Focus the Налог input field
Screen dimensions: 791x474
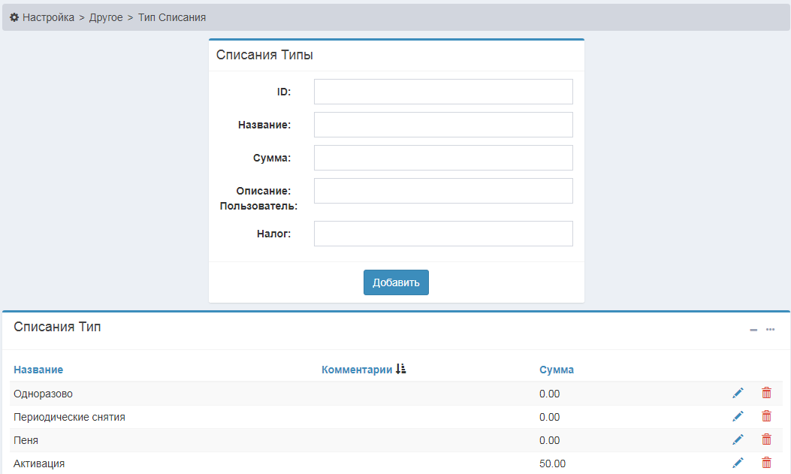click(443, 234)
